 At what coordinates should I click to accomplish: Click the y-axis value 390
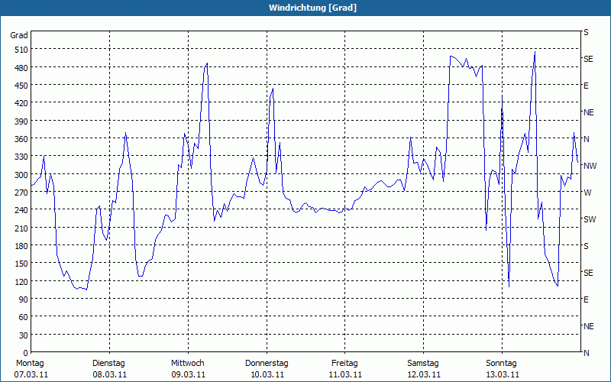pyautogui.click(x=21, y=121)
